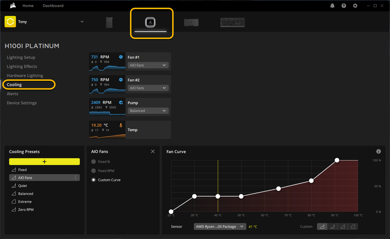Expand the Tony profile dropdown chevron
This screenshot has height=239, width=390.
(x=82, y=22)
